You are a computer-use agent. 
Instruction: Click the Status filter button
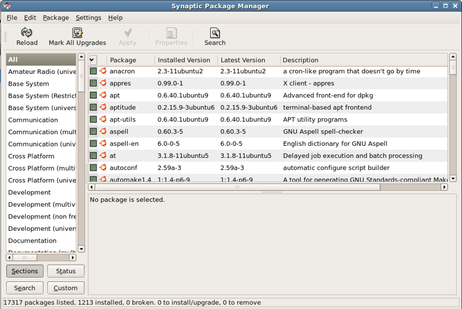tap(66, 271)
